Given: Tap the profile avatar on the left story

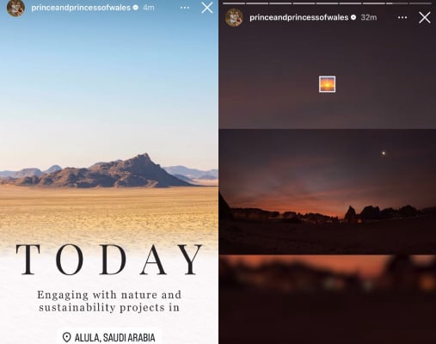Looking at the screenshot, I should tap(15, 8).
